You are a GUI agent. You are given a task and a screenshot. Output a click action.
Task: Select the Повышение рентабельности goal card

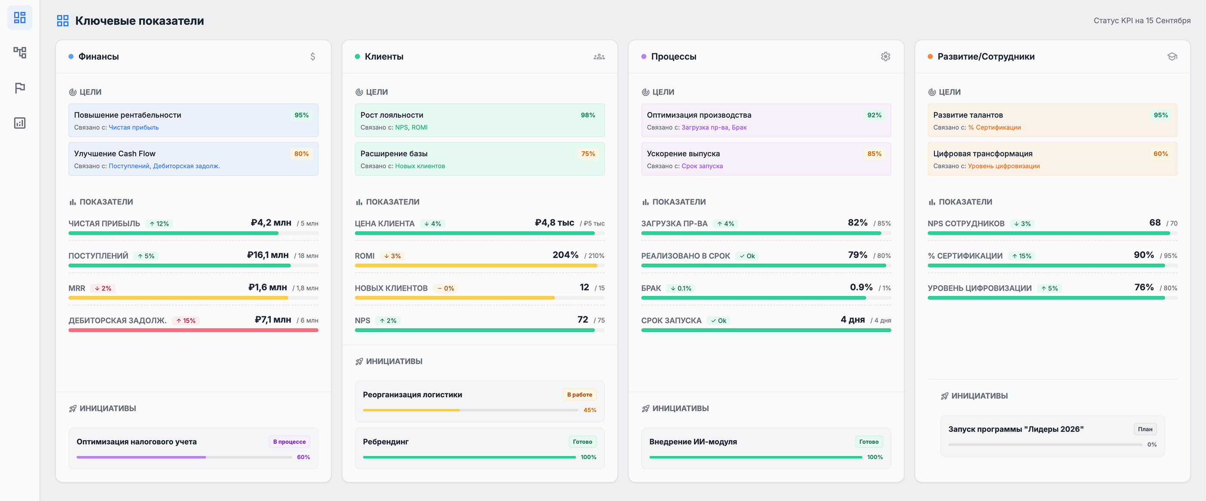click(193, 120)
